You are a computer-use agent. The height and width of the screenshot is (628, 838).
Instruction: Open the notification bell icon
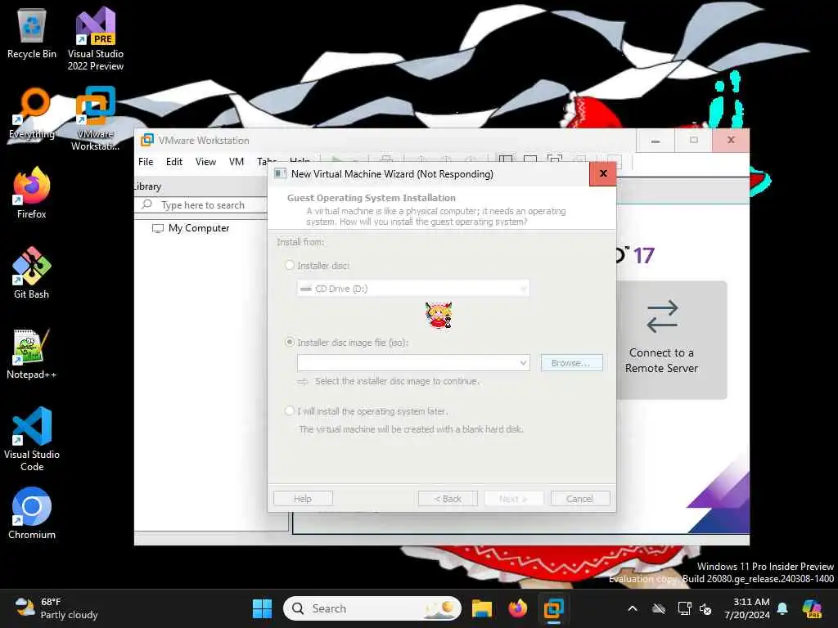782,608
